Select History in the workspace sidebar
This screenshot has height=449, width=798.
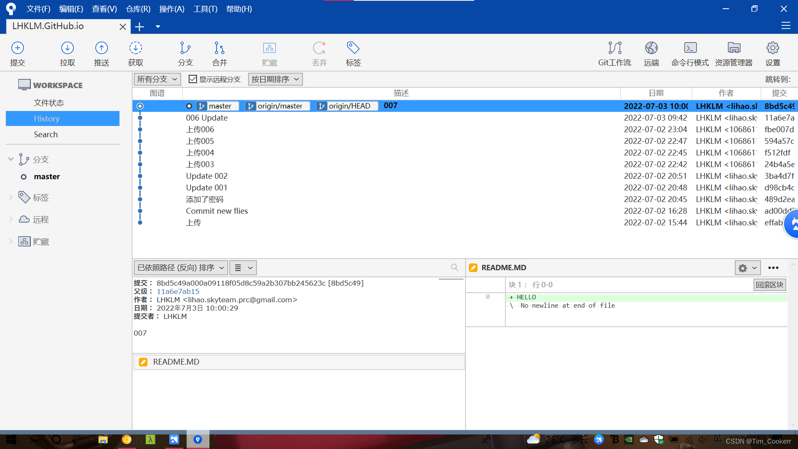tap(47, 118)
